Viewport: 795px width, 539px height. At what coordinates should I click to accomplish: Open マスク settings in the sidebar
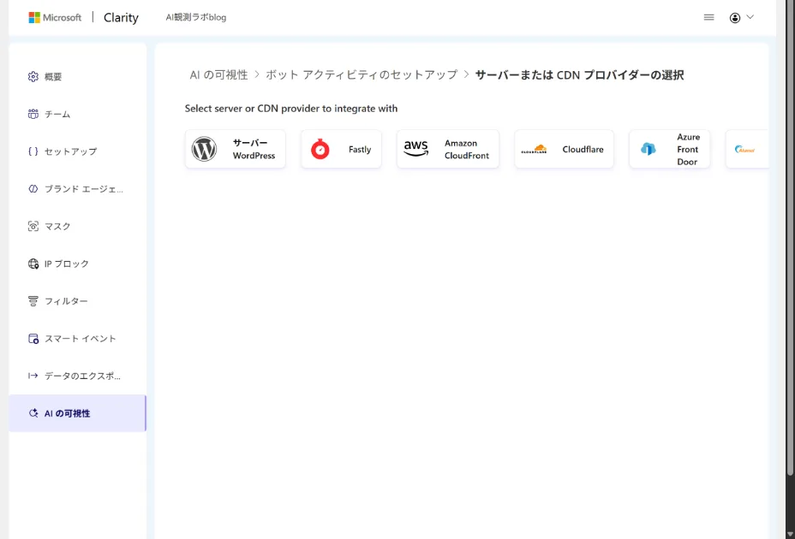[56, 226]
